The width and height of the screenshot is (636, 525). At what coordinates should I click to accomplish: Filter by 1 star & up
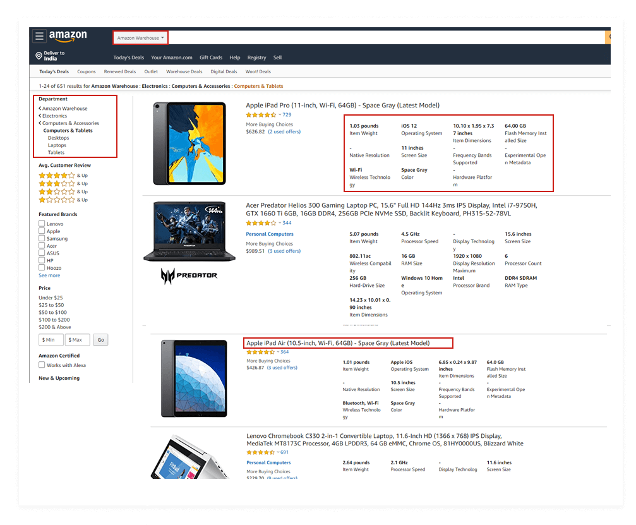point(63,200)
